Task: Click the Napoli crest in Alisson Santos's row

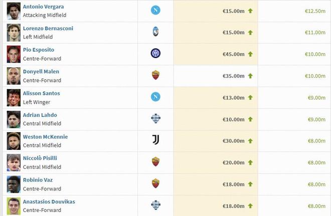Action: [155, 97]
